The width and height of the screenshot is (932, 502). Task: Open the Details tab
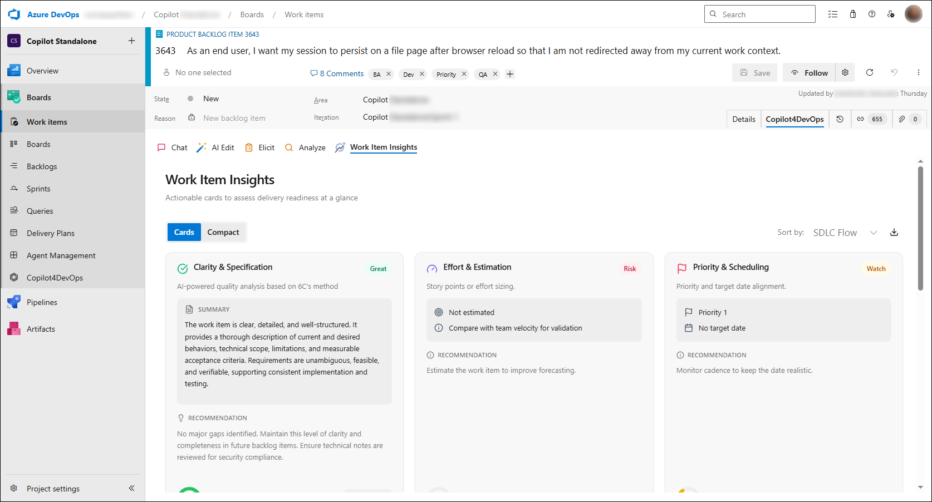coord(744,119)
